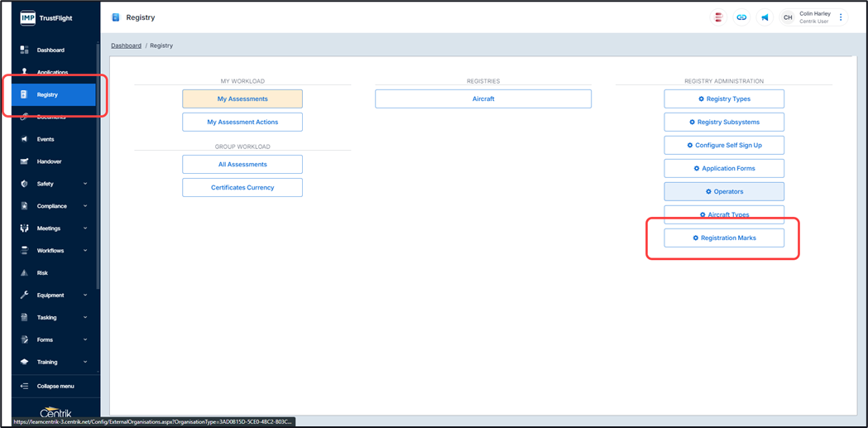
Task: Click the Events megaphone icon
Action: pos(24,139)
